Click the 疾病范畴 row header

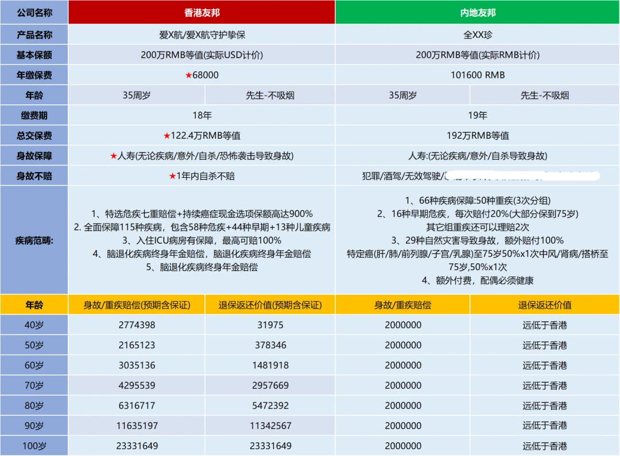(34, 241)
